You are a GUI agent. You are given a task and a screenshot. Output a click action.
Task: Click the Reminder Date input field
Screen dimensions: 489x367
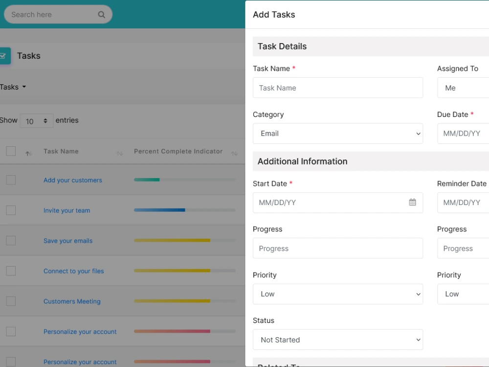pyautogui.click(x=463, y=203)
